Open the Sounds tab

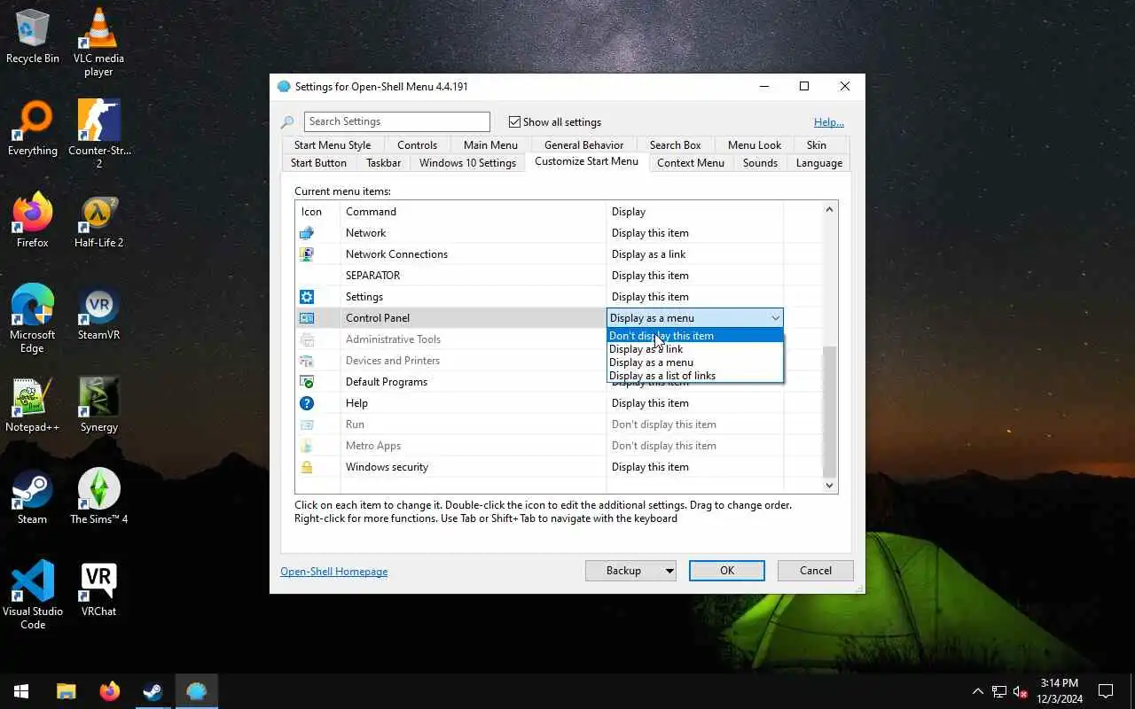click(x=760, y=163)
